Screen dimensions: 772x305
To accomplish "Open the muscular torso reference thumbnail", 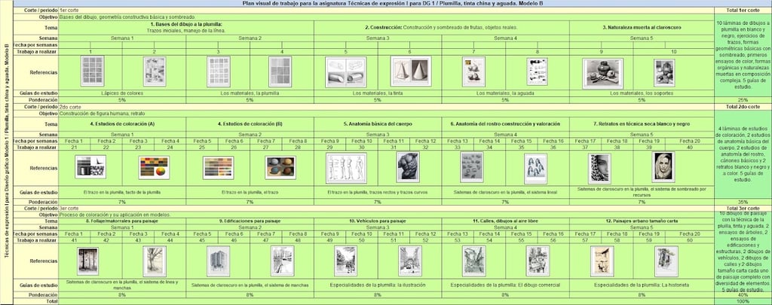I will coord(408,166).
